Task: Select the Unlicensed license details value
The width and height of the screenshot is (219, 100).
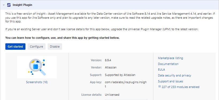Action: pos(112,95)
